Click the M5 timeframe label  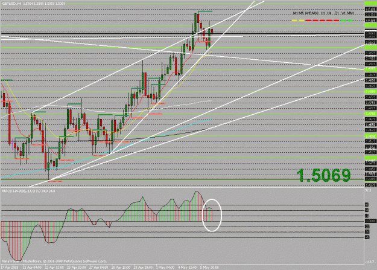click(301, 13)
